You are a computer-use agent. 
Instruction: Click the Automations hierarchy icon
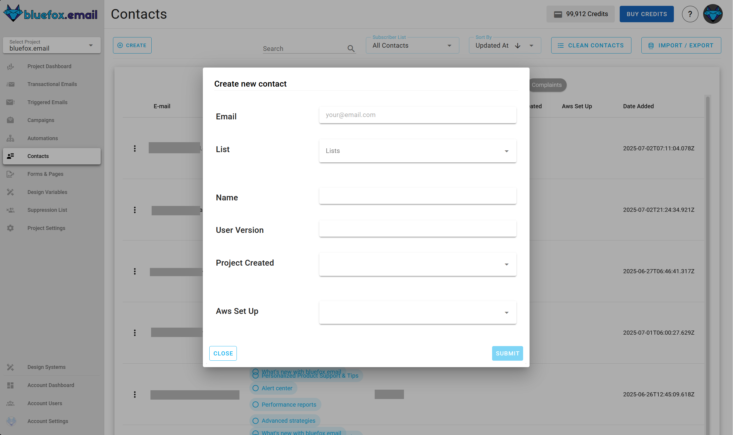click(x=10, y=138)
